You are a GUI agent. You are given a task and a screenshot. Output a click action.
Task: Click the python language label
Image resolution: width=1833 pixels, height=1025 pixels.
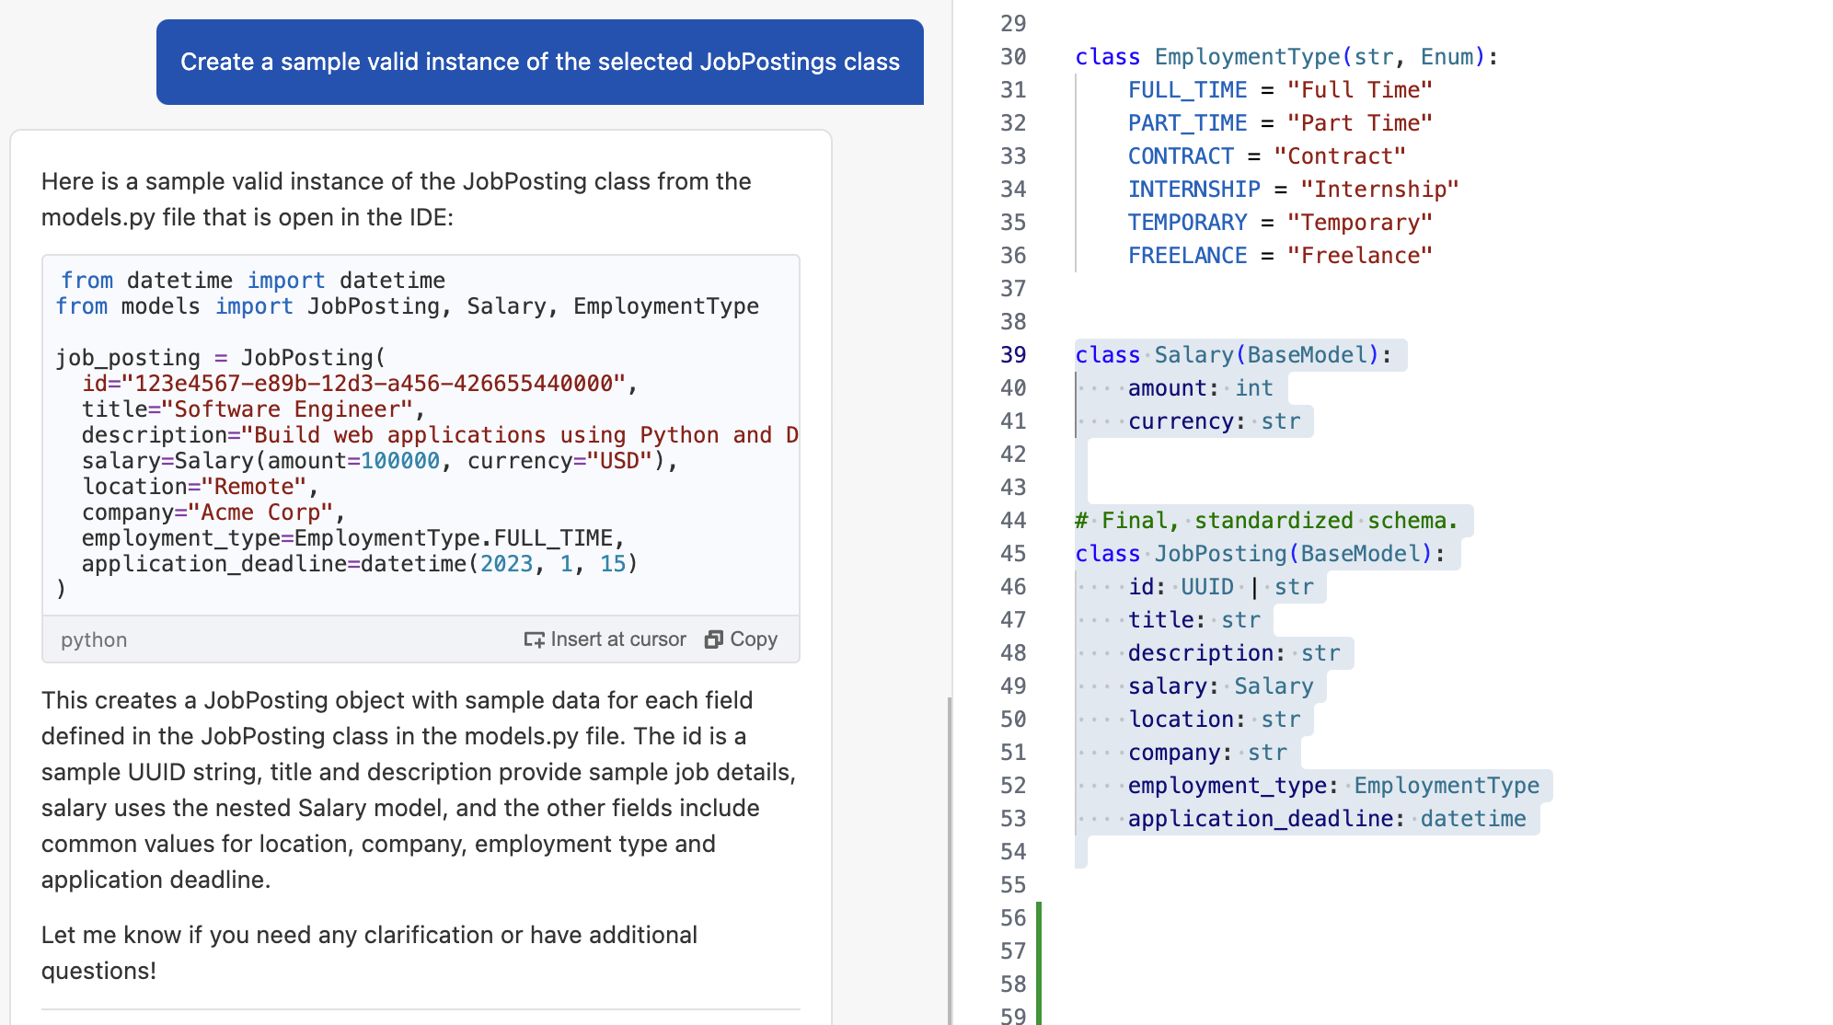coord(93,639)
